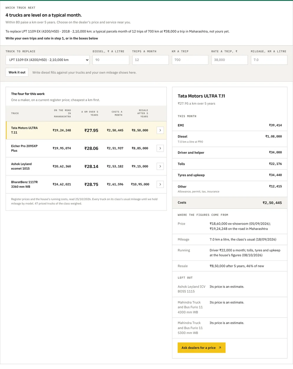Select the Eicher Pro 2095XP Plus truck name

[x=24, y=148]
